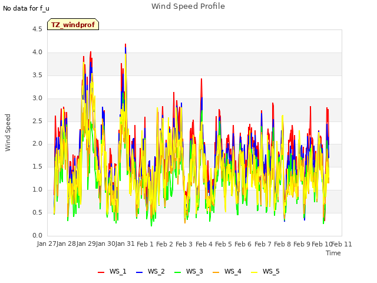Click the 4.5 y-axis tick label
This screenshot has width=377, height=283.
37,29
